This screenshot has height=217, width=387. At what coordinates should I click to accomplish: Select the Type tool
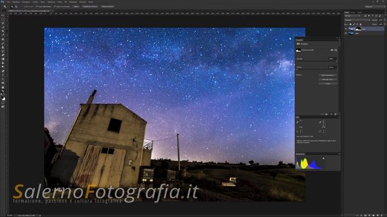click(2, 75)
